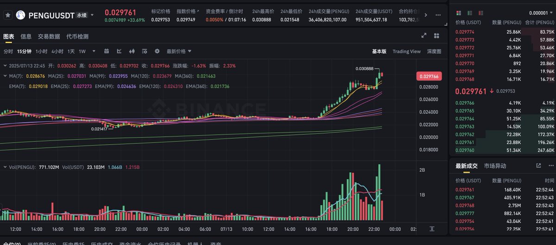This screenshot has width=556, height=245.
Task: Click the 合计 (PENGU) order book header
Action: (x=540, y=22)
